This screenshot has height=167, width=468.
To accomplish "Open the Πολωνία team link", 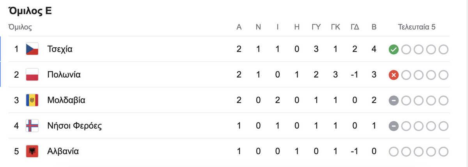I will click(64, 75).
